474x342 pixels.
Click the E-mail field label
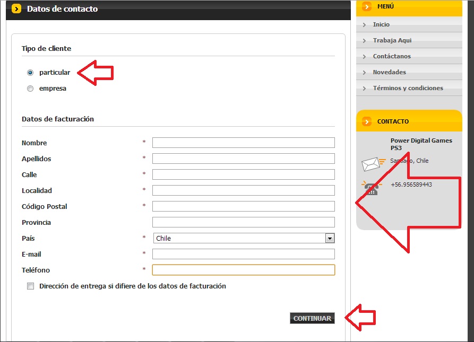coord(31,254)
